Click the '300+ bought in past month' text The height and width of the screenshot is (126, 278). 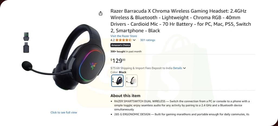click(x=126, y=51)
